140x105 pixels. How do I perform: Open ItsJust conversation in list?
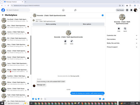[x=15, y=58]
